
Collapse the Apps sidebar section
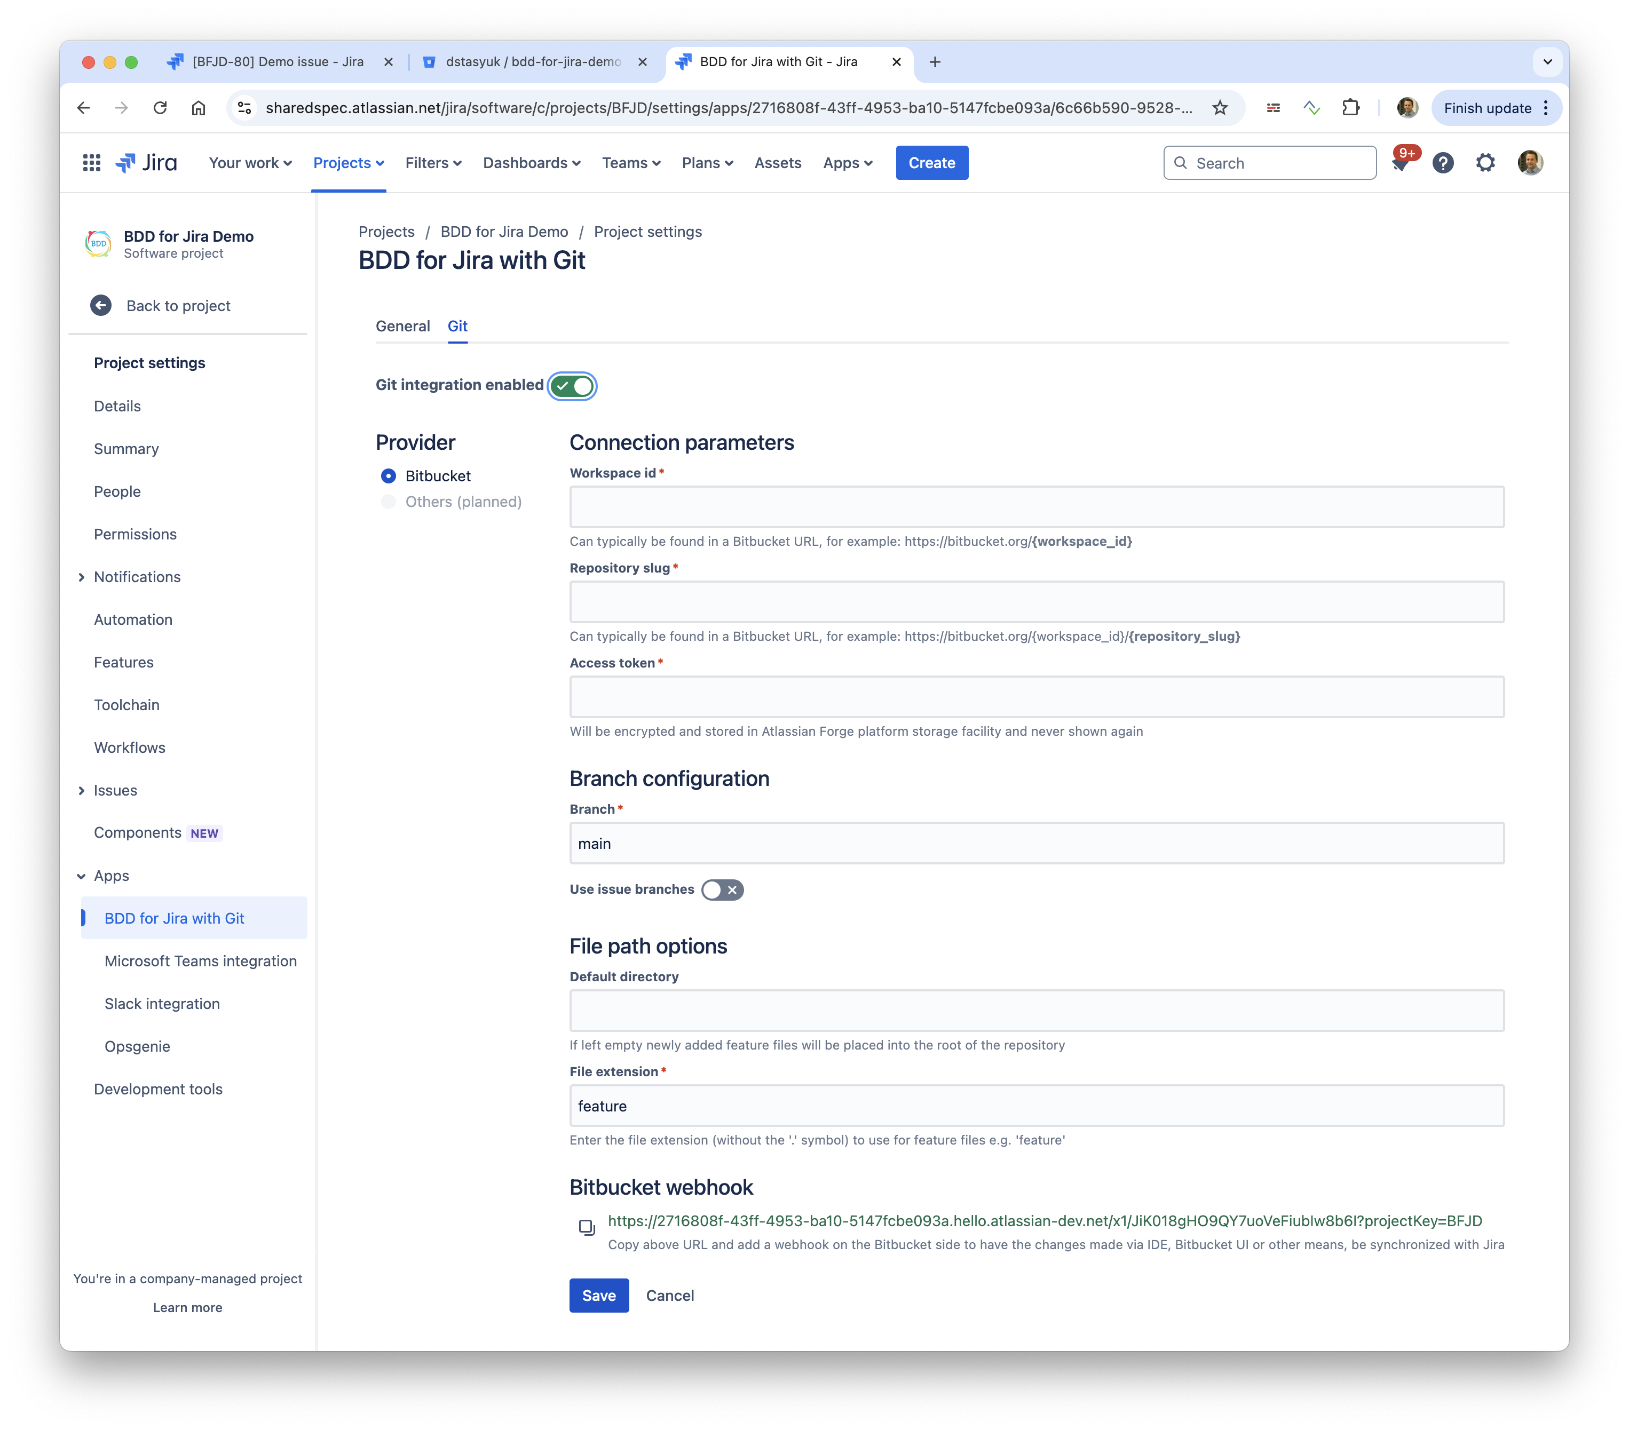(81, 876)
